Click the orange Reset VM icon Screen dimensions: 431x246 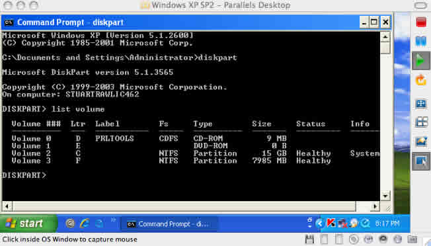pos(421,80)
